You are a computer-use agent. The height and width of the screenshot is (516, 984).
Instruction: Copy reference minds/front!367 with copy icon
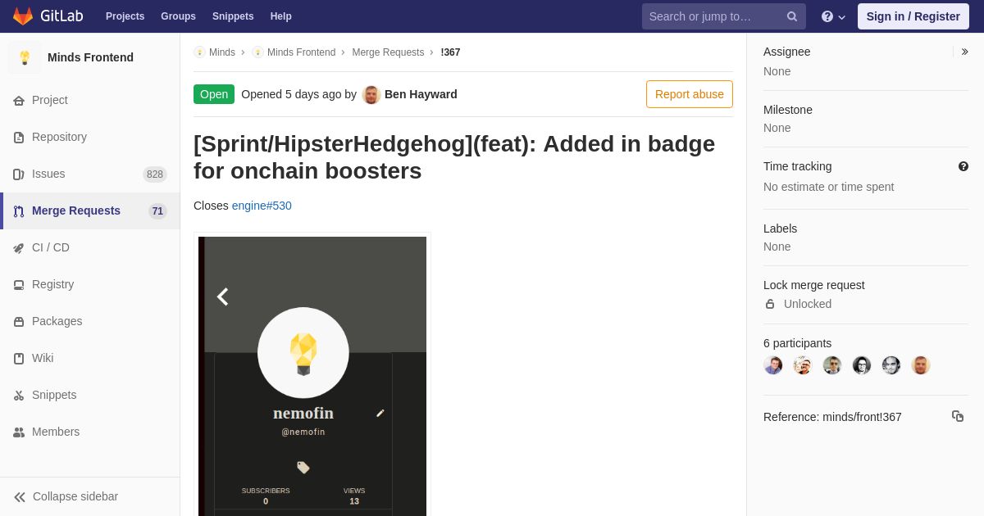[958, 416]
